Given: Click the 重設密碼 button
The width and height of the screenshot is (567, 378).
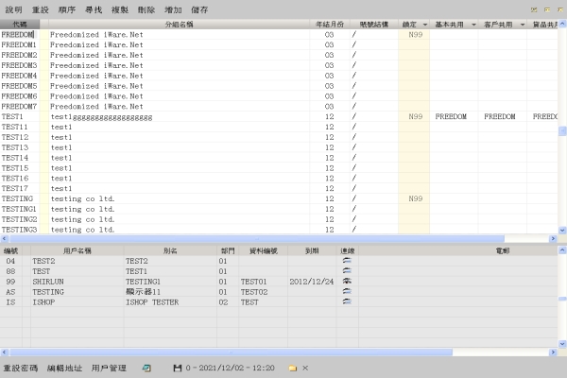Looking at the screenshot, I should click(21, 367).
